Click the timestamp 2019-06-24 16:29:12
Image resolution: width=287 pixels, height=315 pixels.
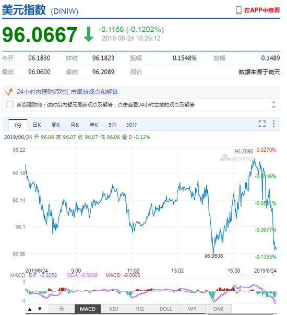[x=131, y=38]
